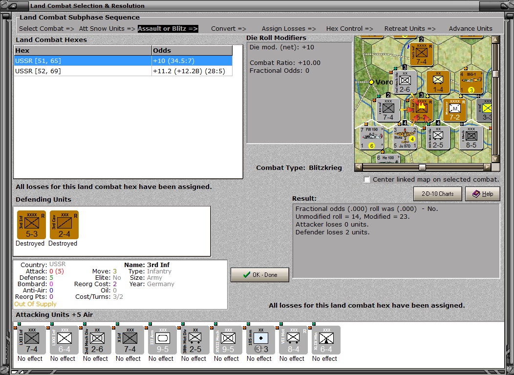This screenshot has height=375, width=514.
Task: Enable Center linked map on selected combat
Action: click(367, 180)
